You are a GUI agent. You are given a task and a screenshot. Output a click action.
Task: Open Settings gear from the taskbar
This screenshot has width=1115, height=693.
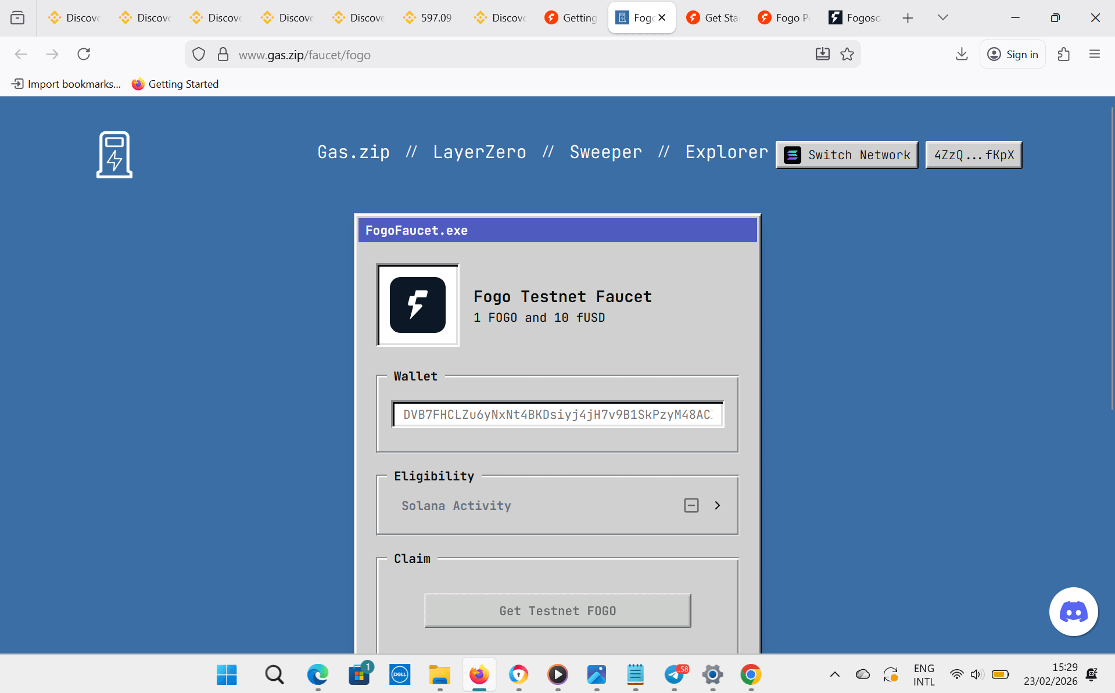tap(712, 675)
